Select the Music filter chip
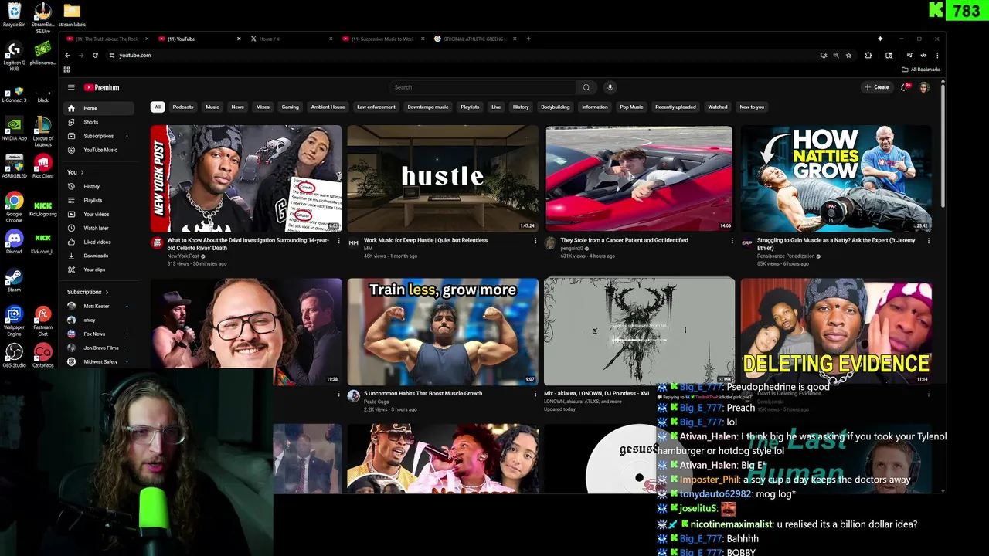 click(212, 107)
